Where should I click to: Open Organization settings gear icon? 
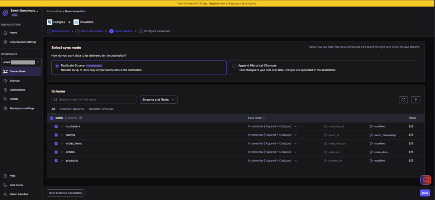tap(5, 42)
